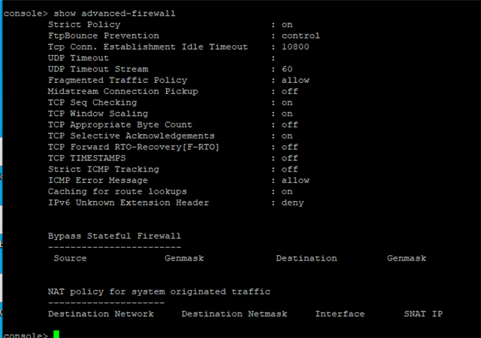Click the green cursor at the console prompt
Image resolution: width=481 pixels, height=338 pixels.
(56, 334)
